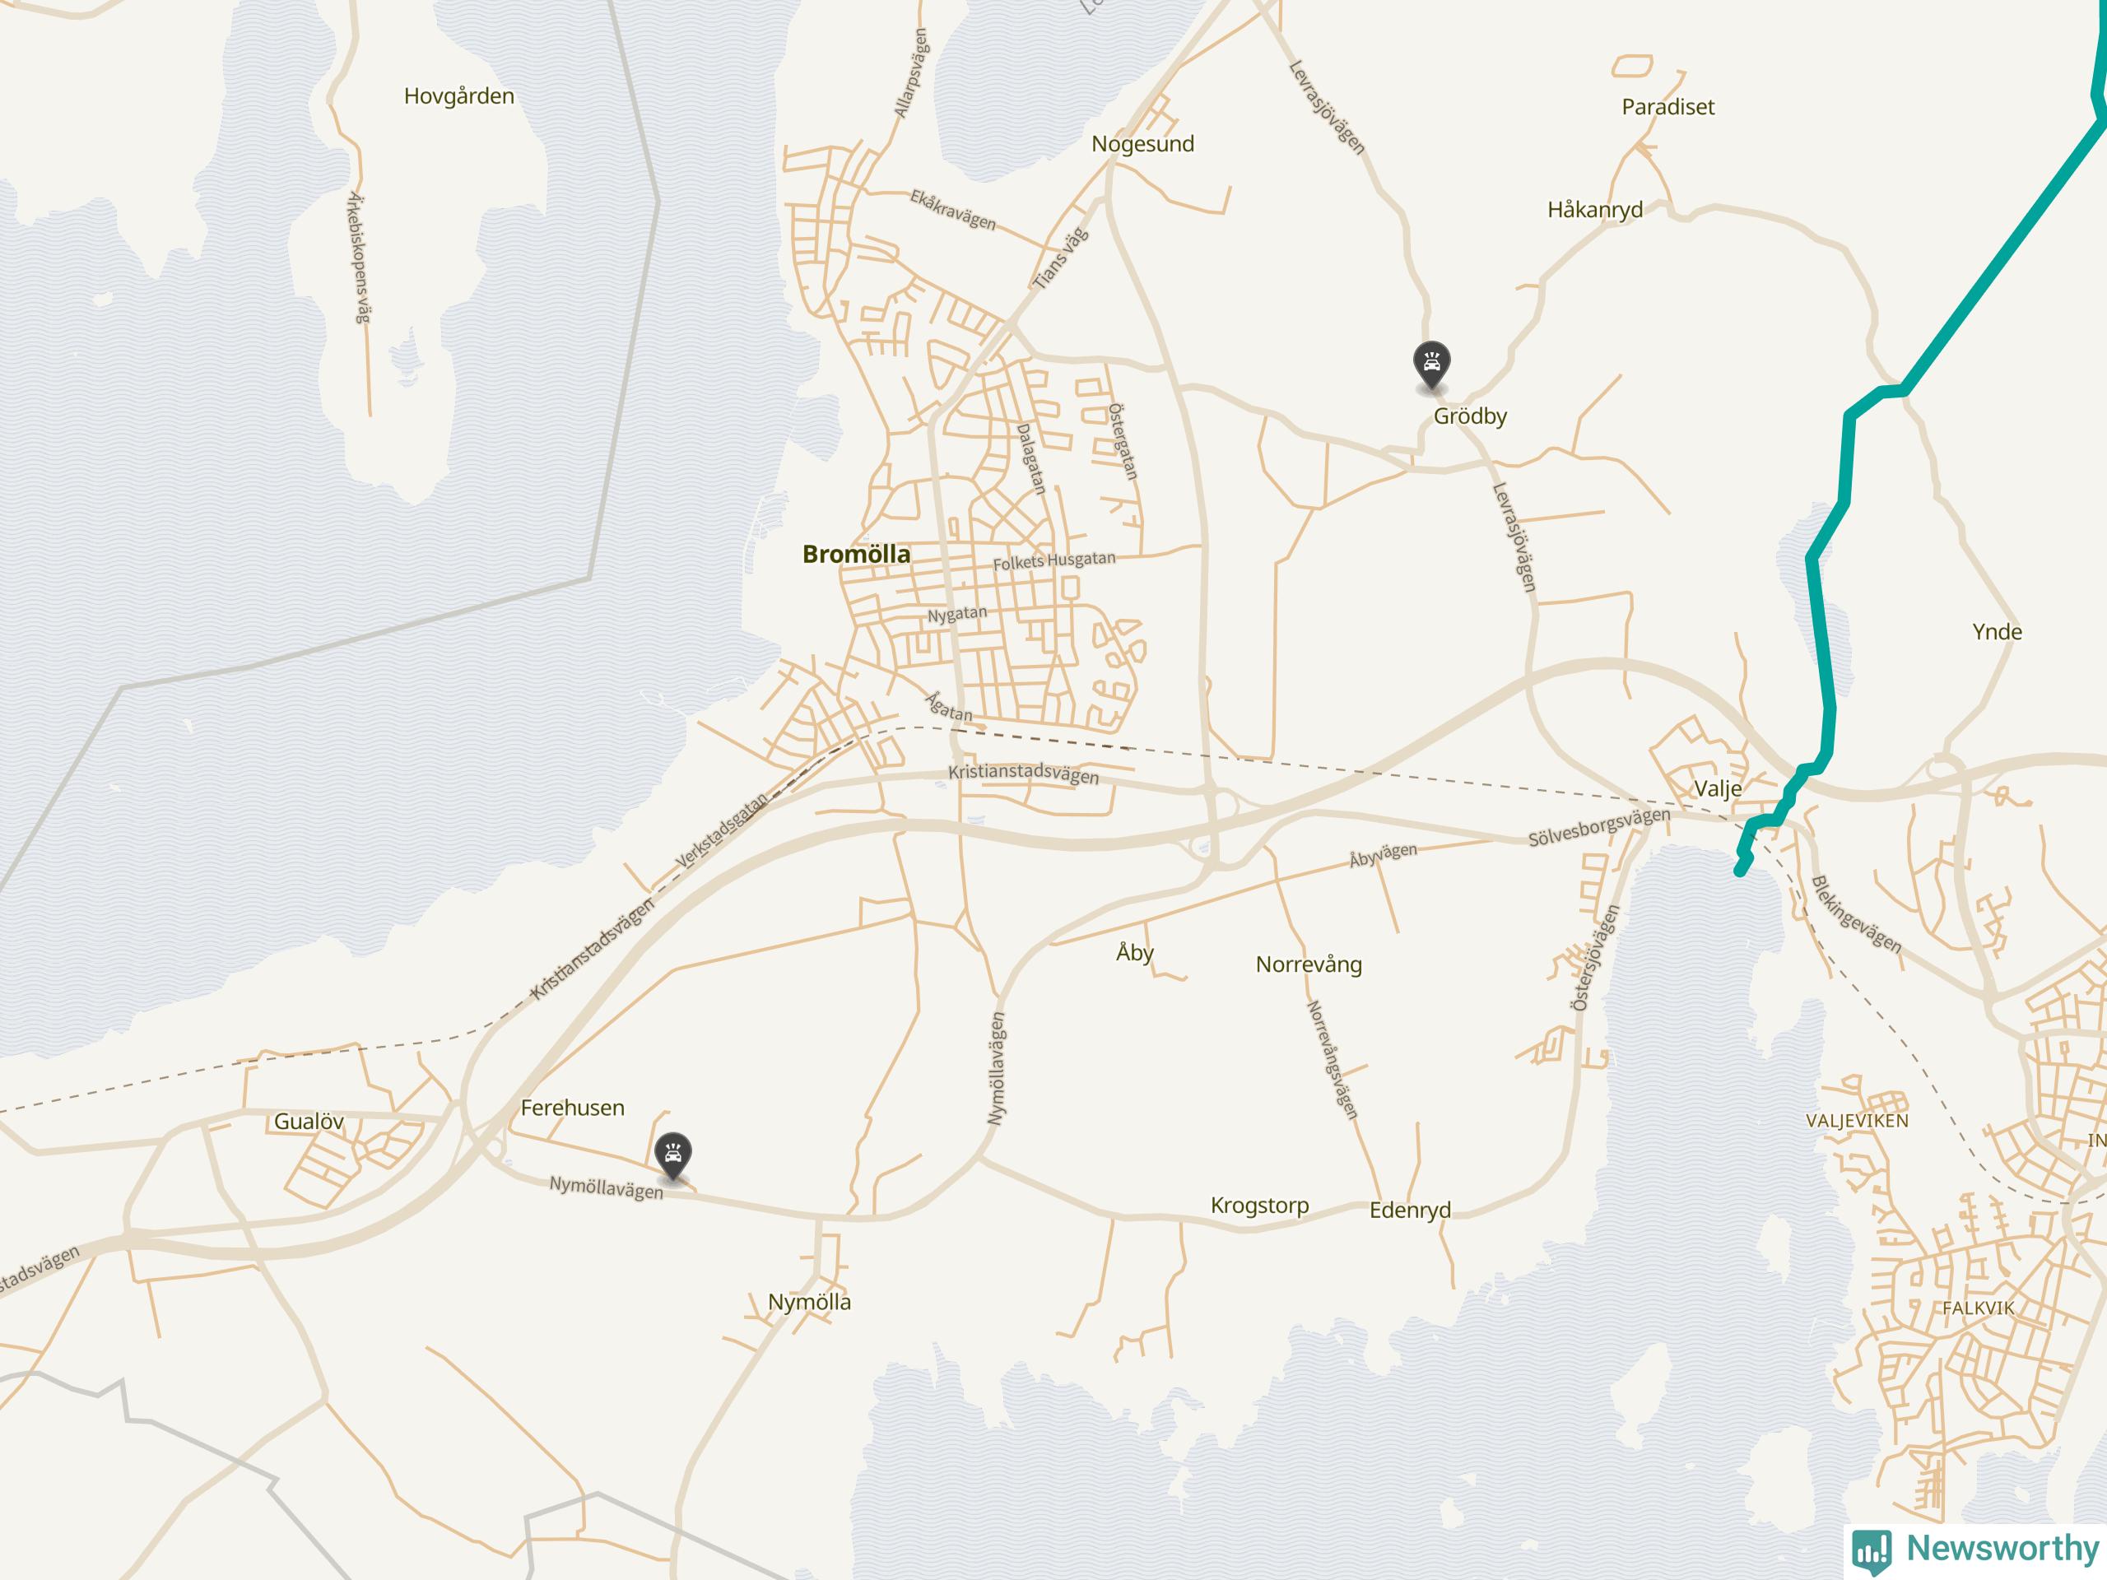Click the Håkanryd label
This screenshot has width=2107, height=1580.
[1594, 210]
